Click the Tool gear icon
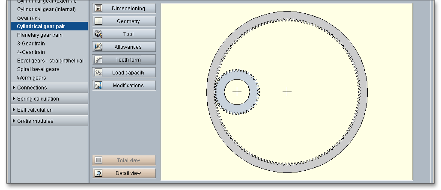This screenshot has width=441, height=190. [98, 34]
